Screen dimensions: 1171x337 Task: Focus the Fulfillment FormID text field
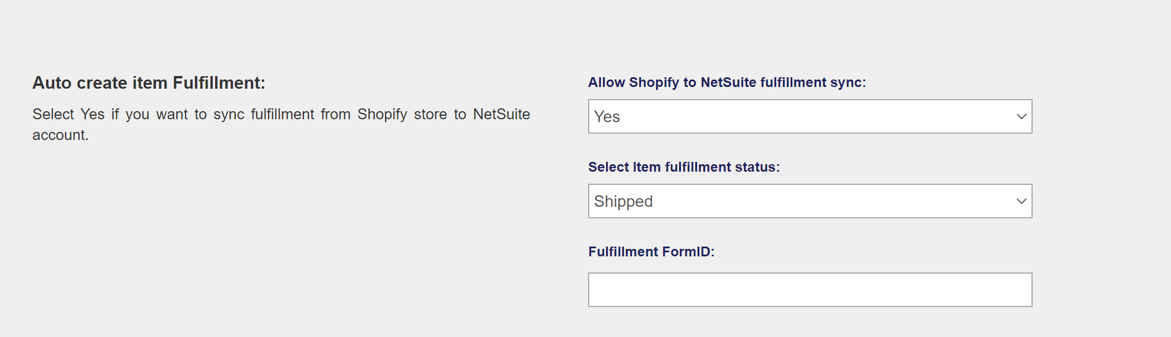click(x=809, y=290)
